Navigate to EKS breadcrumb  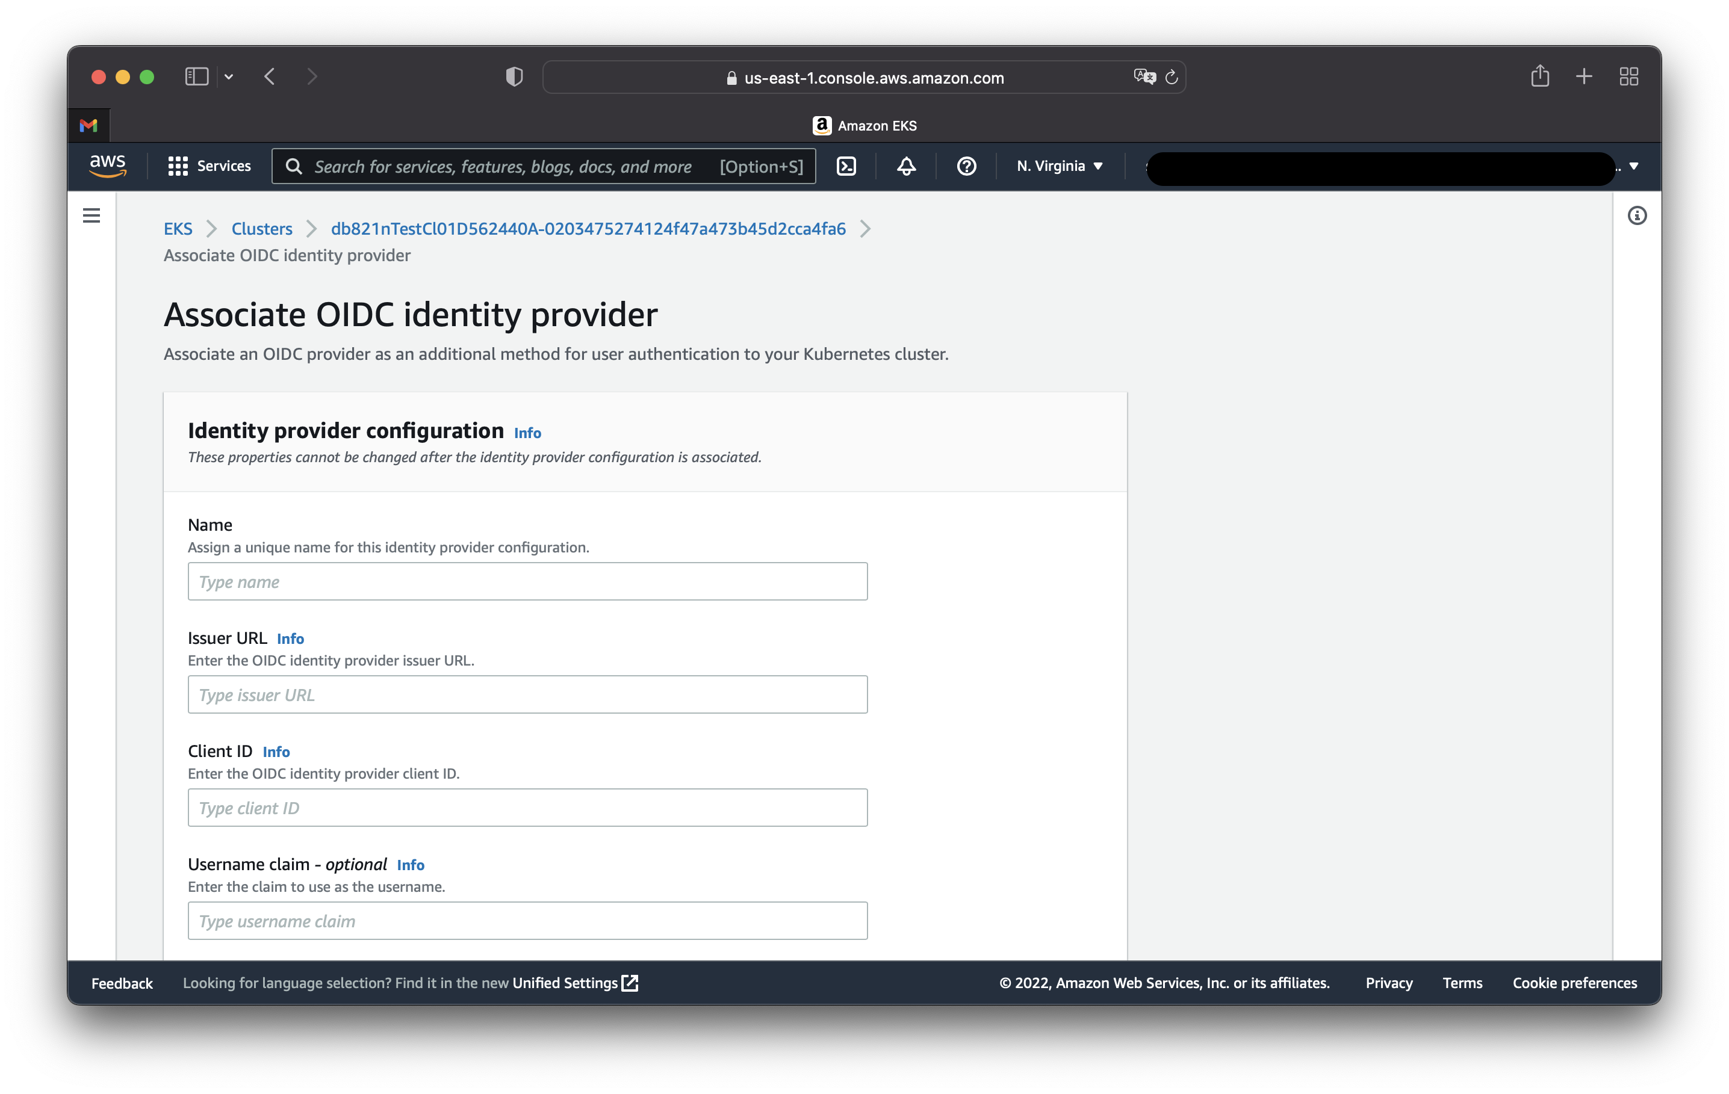pos(178,228)
